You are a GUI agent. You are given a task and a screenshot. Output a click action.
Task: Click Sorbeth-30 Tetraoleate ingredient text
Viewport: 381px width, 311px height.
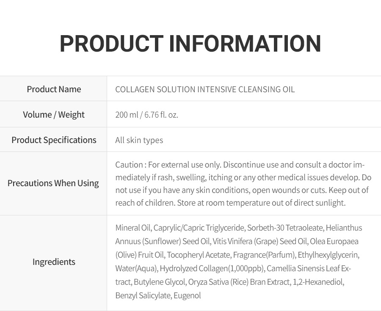[x=285, y=228]
